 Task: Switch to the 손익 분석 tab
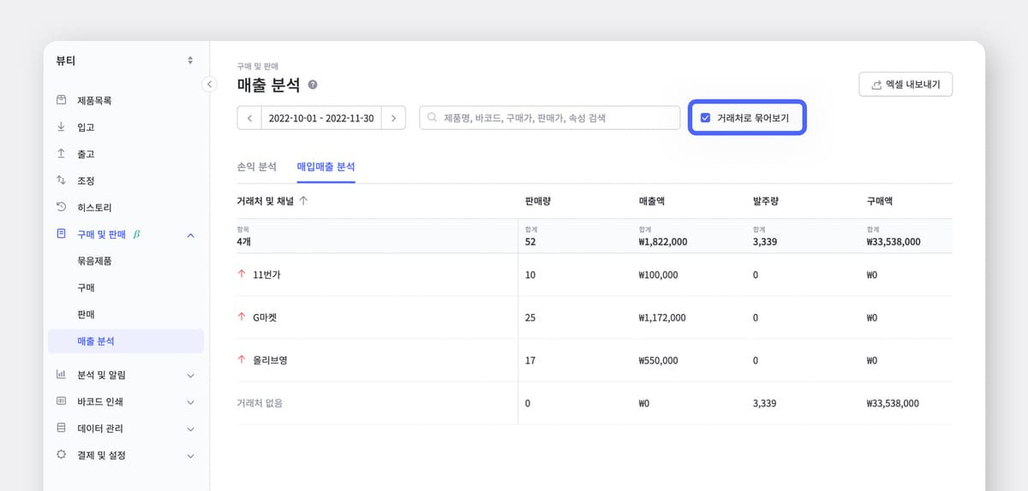[x=256, y=167]
